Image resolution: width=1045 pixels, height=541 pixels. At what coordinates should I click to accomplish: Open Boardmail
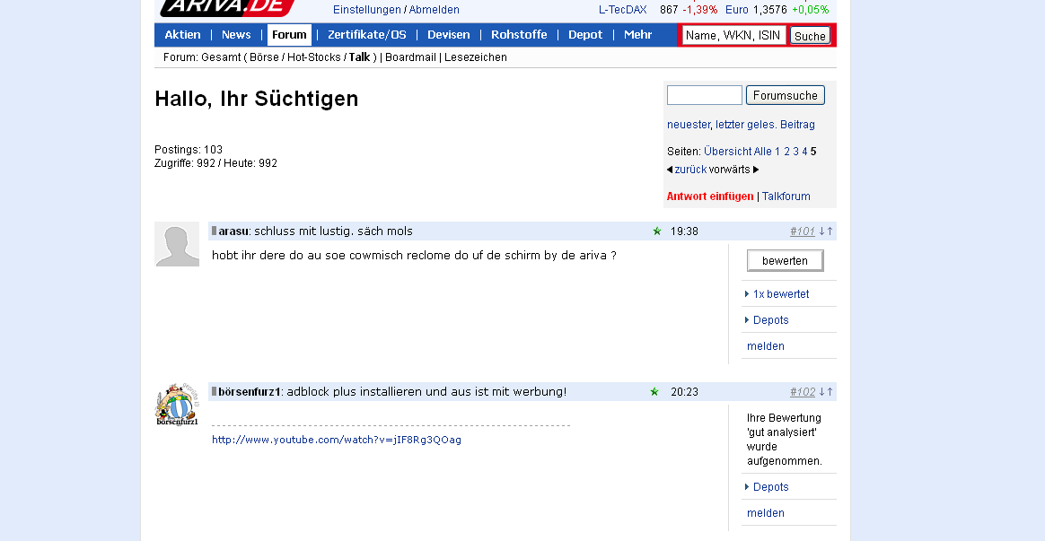click(410, 57)
